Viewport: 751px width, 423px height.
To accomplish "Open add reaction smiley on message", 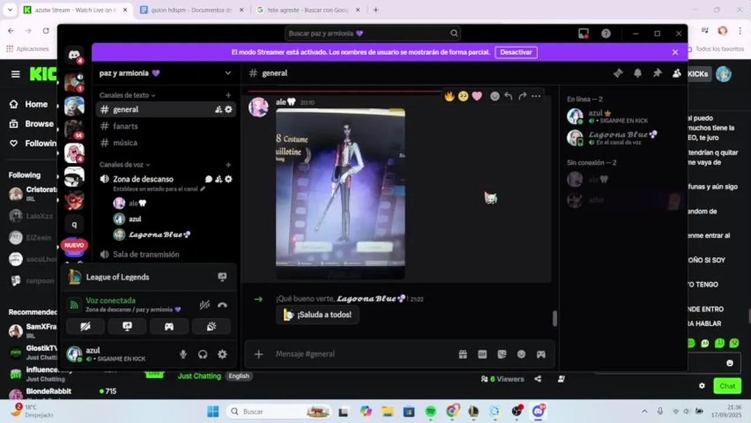I will [x=495, y=96].
